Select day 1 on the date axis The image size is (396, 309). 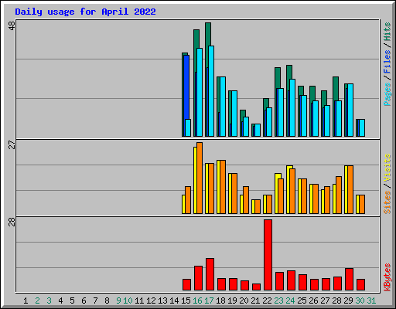pos(26,301)
